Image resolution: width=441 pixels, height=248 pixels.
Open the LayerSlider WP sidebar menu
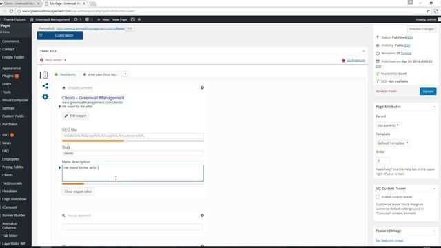coord(14,244)
